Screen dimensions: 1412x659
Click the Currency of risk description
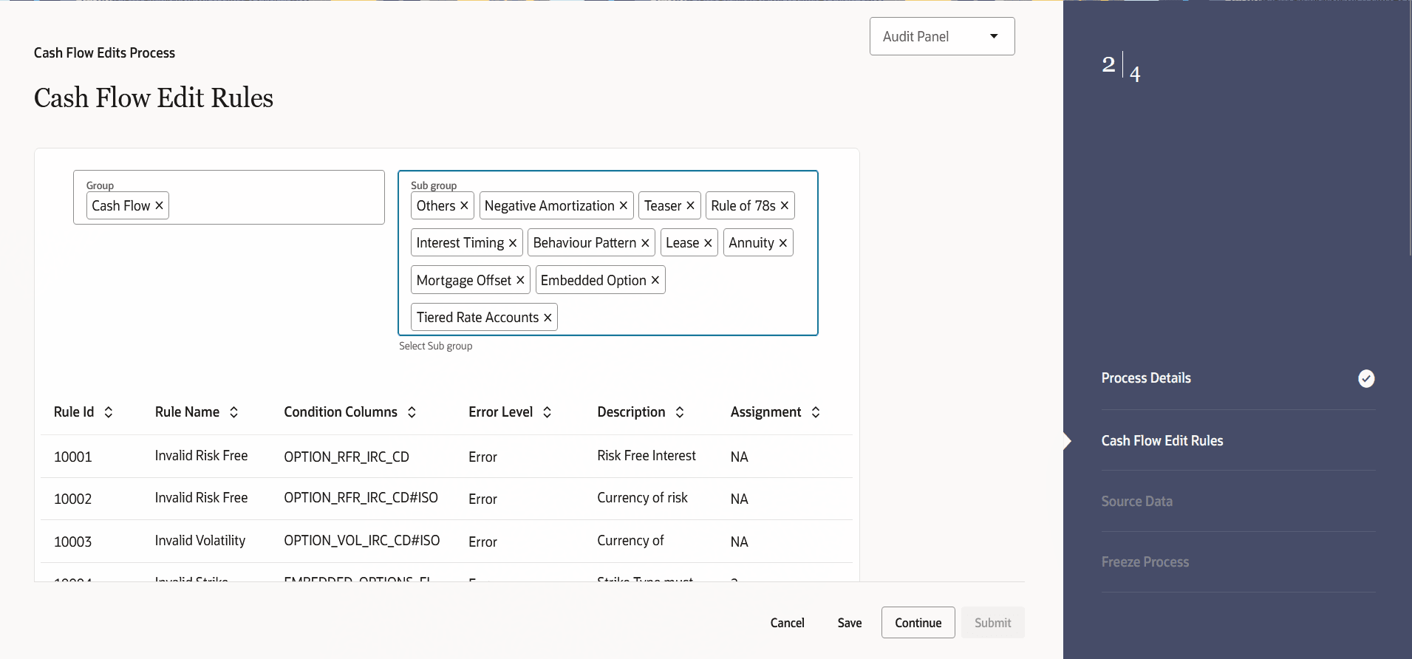coord(643,498)
